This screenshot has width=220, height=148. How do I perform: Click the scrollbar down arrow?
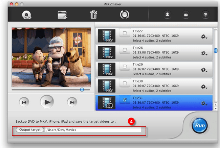[x=216, y=108]
